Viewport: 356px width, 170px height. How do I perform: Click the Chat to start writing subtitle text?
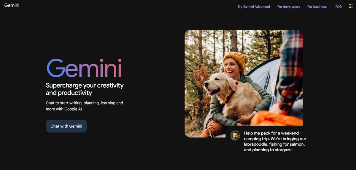(x=84, y=106)
